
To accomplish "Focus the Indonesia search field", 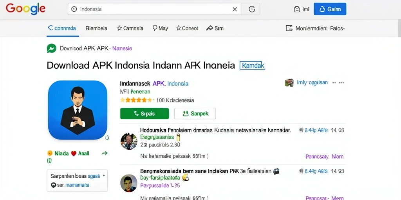I will [x=154, y=9].
